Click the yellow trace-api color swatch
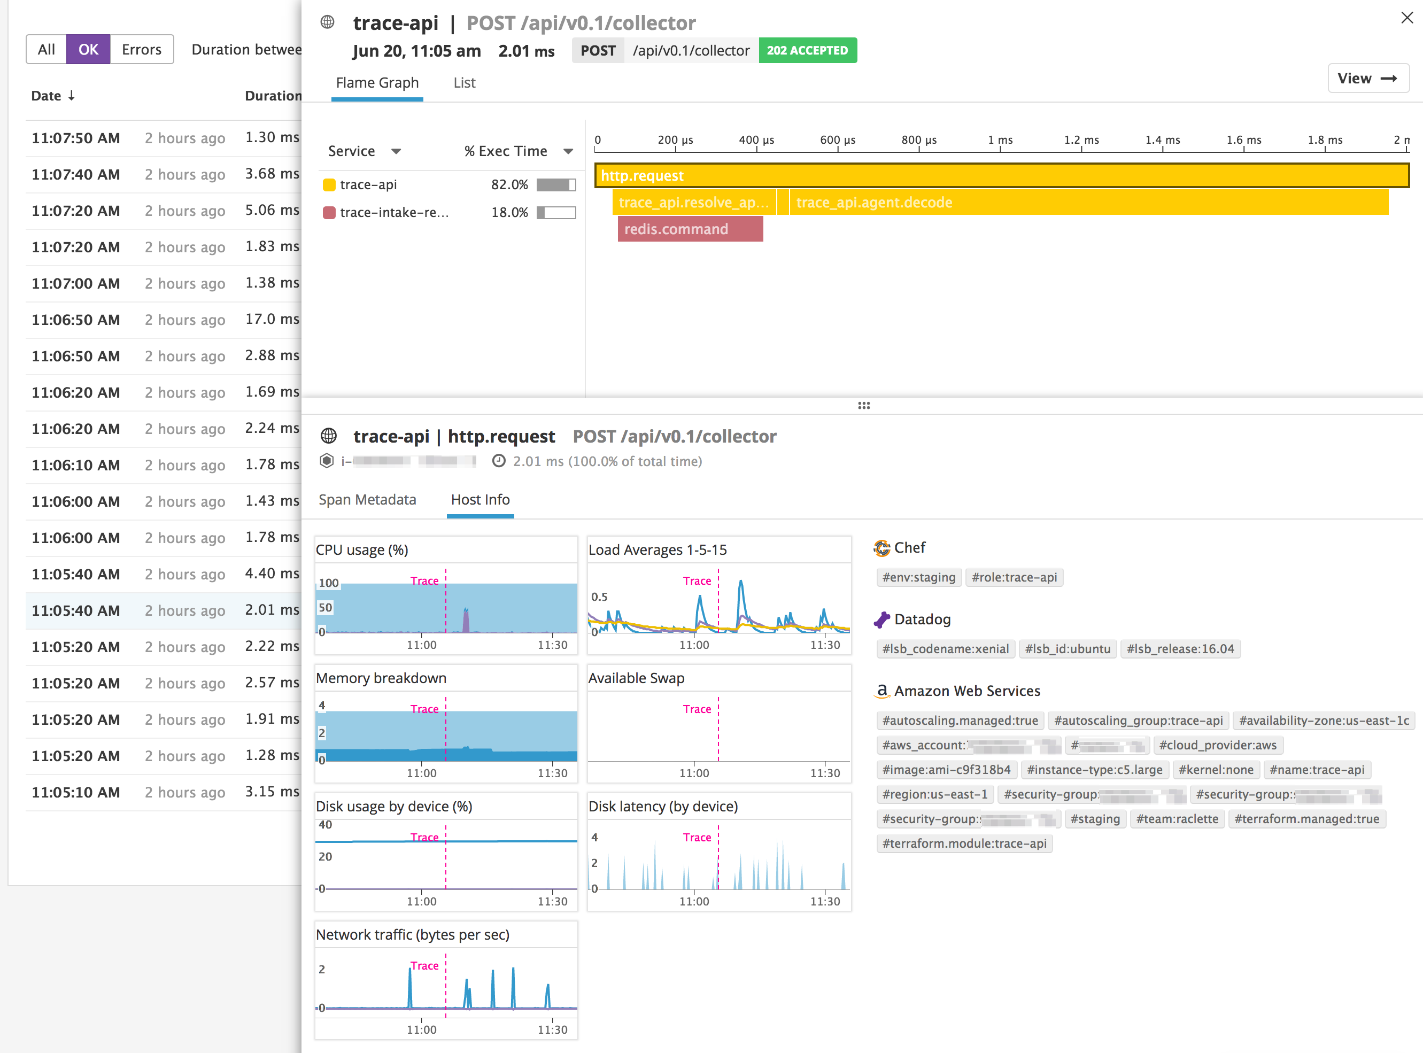Viewport: 1423px width, 1053px height. click(329, 184)
